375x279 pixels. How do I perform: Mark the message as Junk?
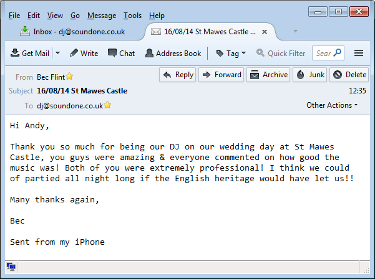pos(310,75)
